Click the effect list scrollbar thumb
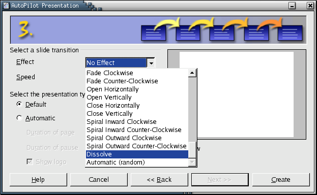The height and width of the screenshot is (195, 317). click(192, 150)
